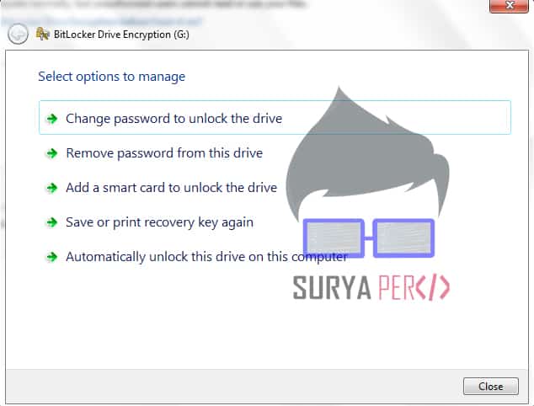Click the BitLocker lock and key icon
534x406 pixels.
pyautogui.click(x=43, y=34)
